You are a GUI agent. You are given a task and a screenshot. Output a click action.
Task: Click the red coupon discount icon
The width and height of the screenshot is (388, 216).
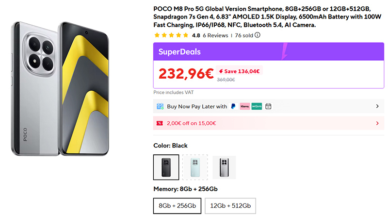160,123
